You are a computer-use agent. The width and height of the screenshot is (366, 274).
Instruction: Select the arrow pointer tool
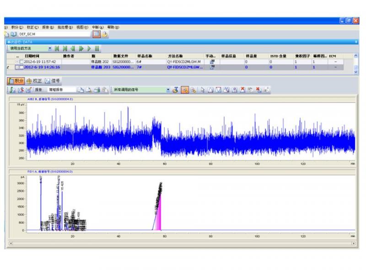[203, 90]
